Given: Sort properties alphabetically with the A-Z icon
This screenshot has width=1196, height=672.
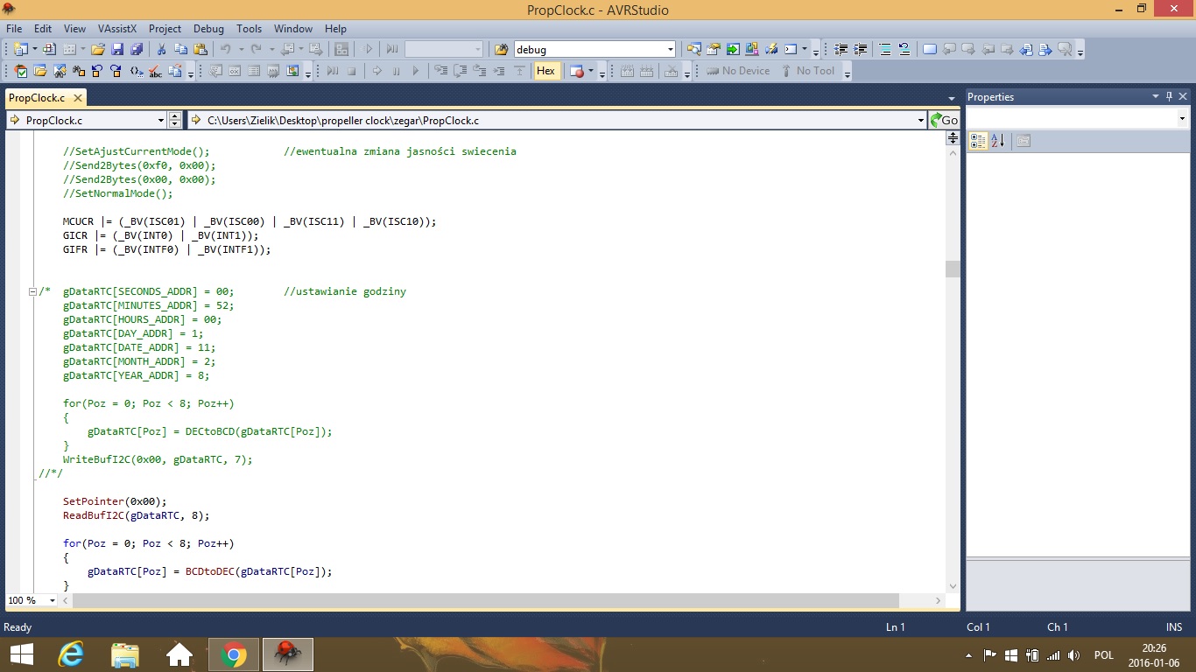Looking at the screenshot, I should pyautogui.click(x=998, y=141).
